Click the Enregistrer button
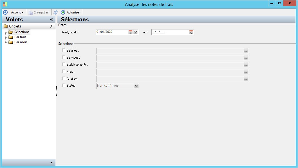 point(39,12)
